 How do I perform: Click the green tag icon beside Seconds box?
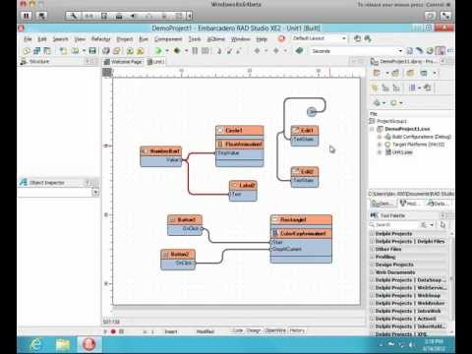click(x=299, y=51)
